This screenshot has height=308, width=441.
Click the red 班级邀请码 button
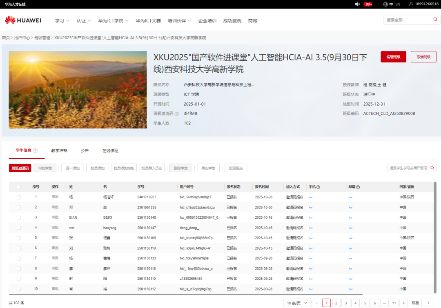click(20, 168)
